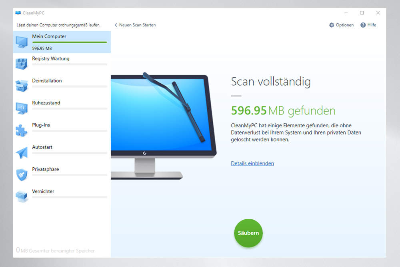Click Neuen Scan Starten
This screenshot has width=400, height=267.
click(137, 25)
